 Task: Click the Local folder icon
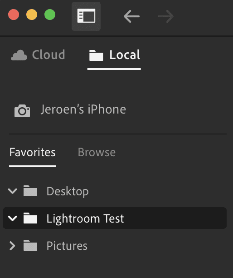click(x=96, y=55)
